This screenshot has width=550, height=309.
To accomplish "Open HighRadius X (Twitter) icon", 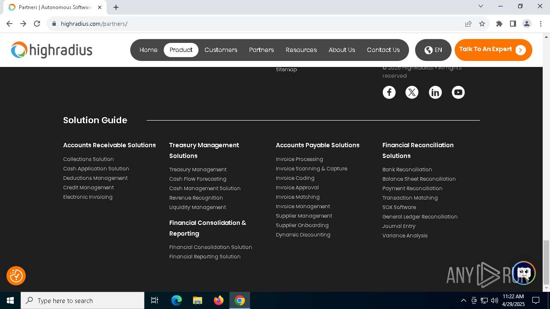I will [412, 92].
